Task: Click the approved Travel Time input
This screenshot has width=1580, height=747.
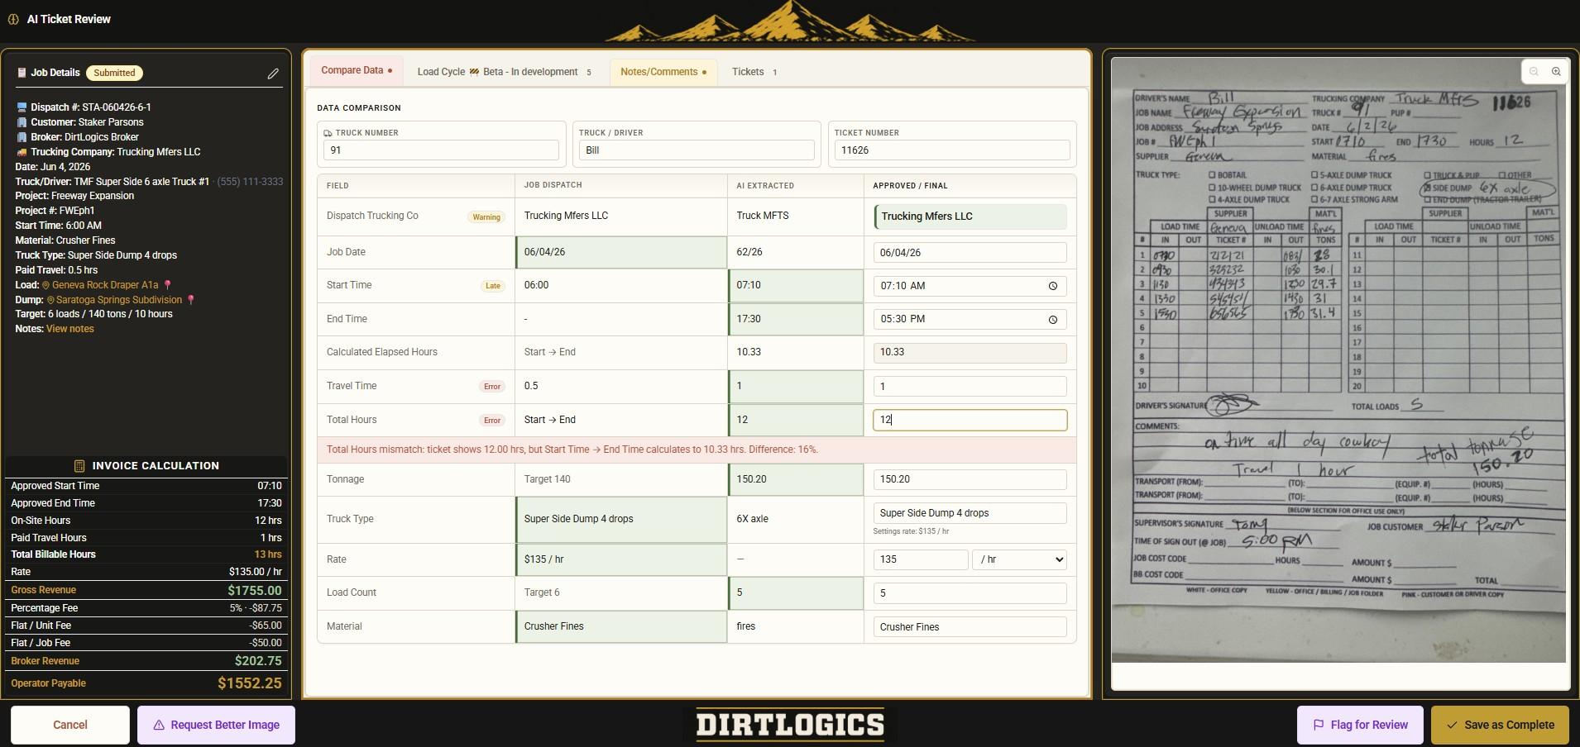Action: (x=970, y=387)
